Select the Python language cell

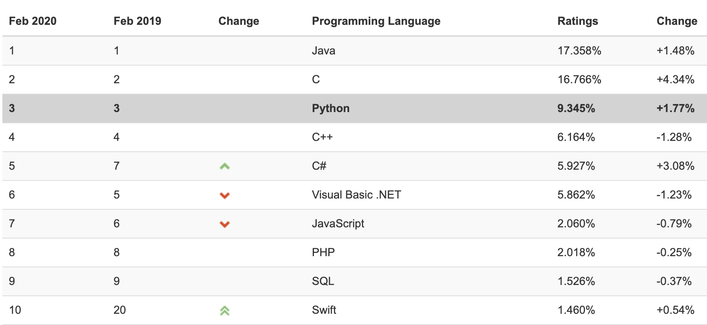point(331,108)
